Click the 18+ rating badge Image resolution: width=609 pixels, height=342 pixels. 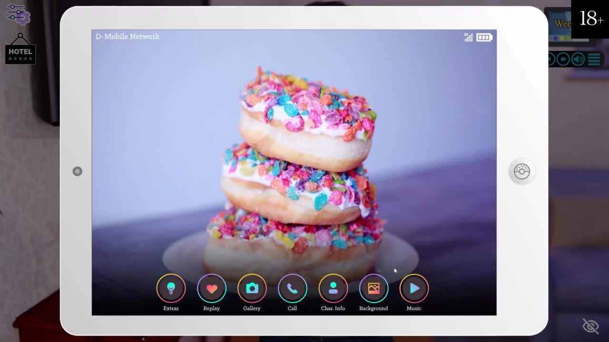pos(591,19)
